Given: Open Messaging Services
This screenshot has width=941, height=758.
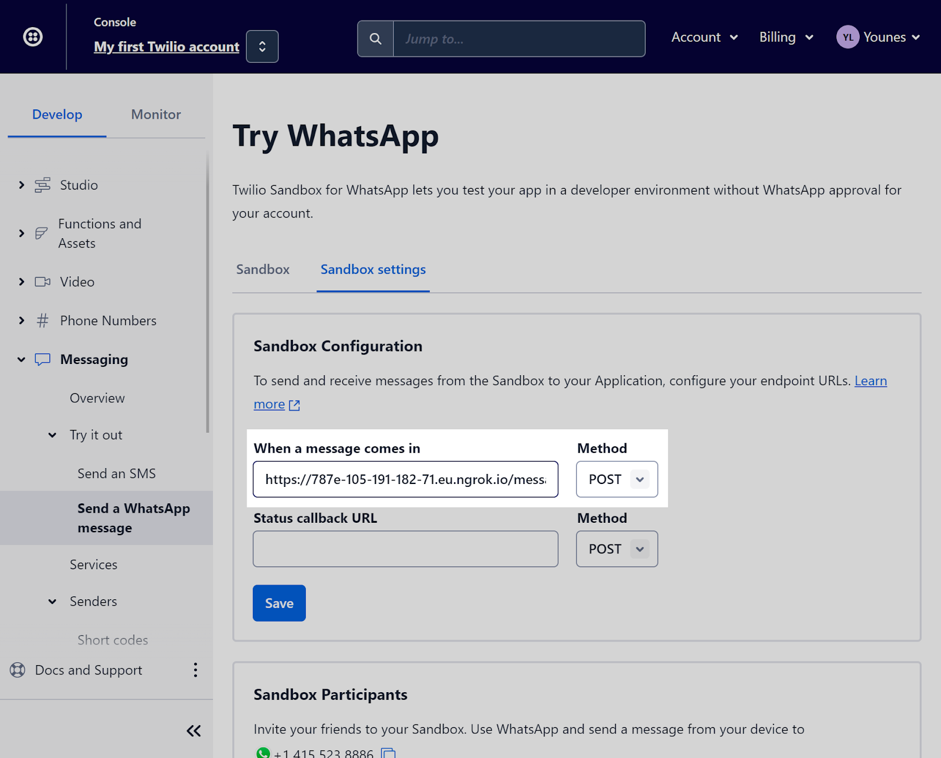Looking at the screenshot, I should tap(94, 565).
